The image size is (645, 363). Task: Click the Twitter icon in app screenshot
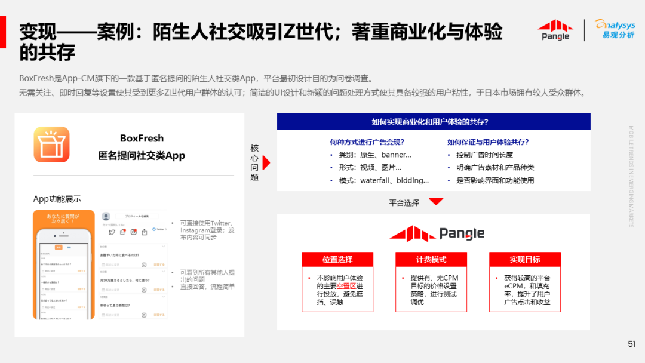[112, 232]
